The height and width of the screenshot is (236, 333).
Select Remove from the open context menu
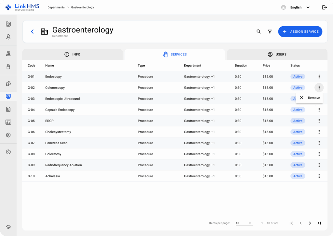309,98
